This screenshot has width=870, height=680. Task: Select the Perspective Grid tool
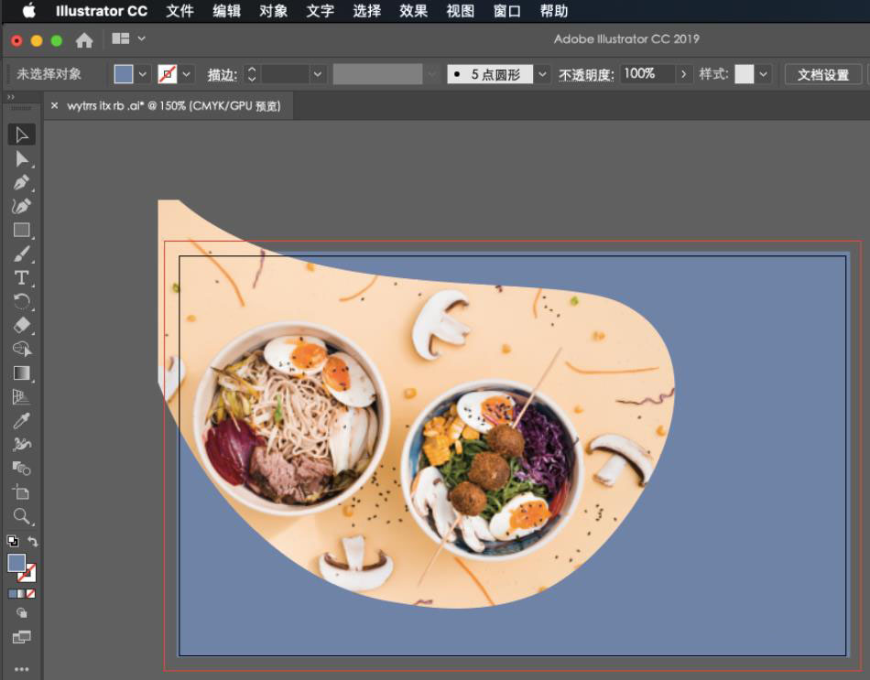[22, 396]
